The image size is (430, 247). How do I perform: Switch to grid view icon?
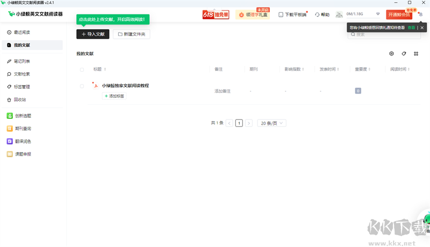point(416,53)
